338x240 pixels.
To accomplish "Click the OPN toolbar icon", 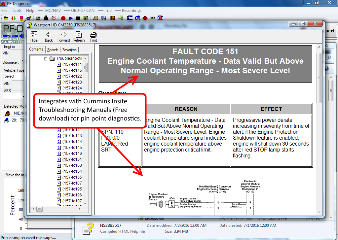I will point(86,18).
